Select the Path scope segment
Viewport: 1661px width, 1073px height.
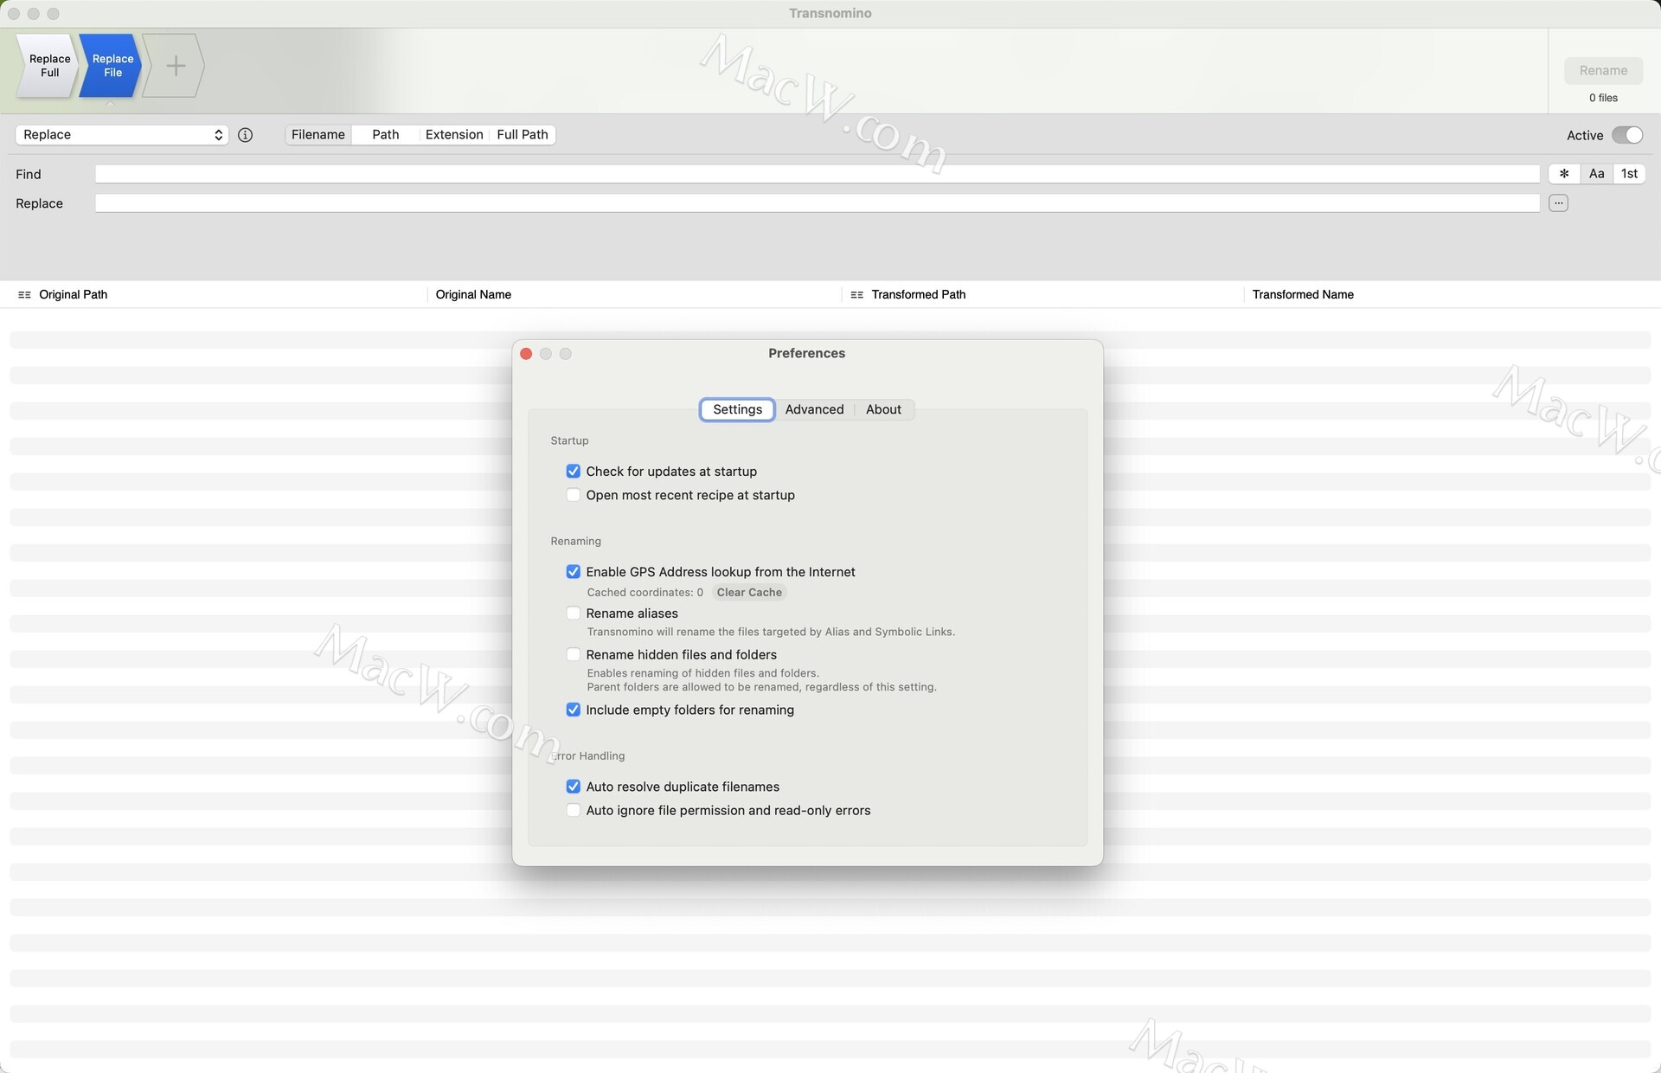pyautogui.click(x=386, y=135)
